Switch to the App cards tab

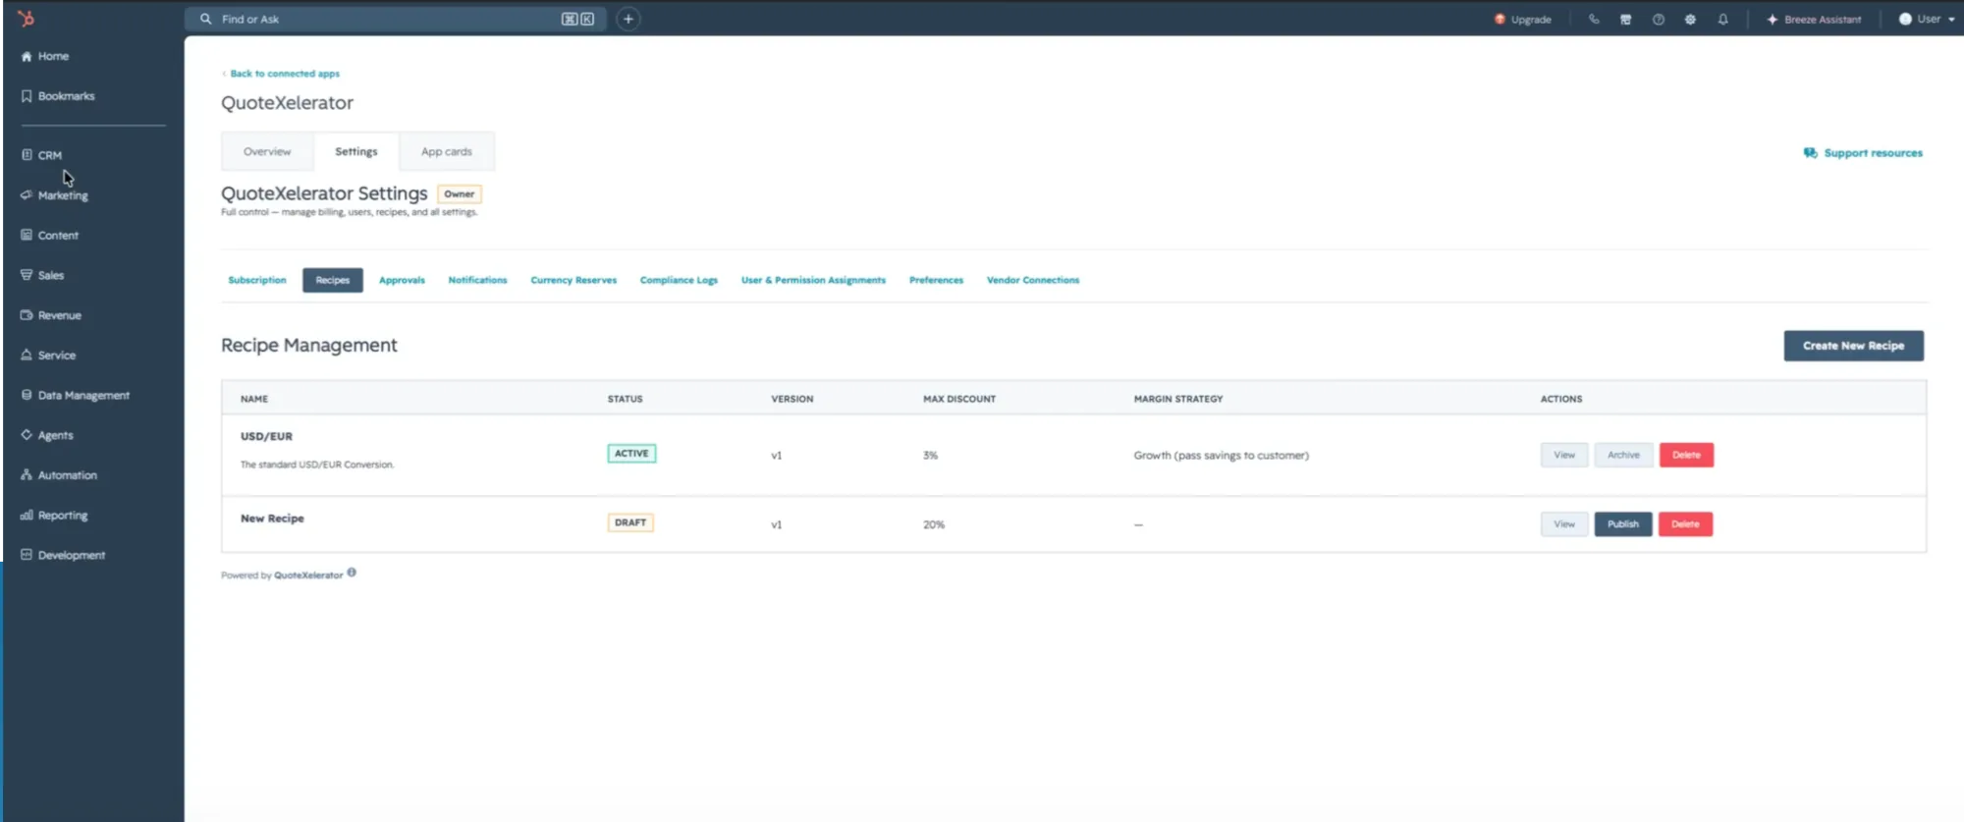pyautogui.click(x=447, y=151)
